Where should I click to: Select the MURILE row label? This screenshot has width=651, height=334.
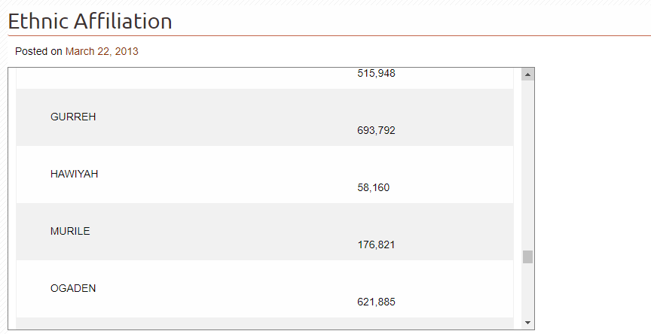tap(70, 231)
